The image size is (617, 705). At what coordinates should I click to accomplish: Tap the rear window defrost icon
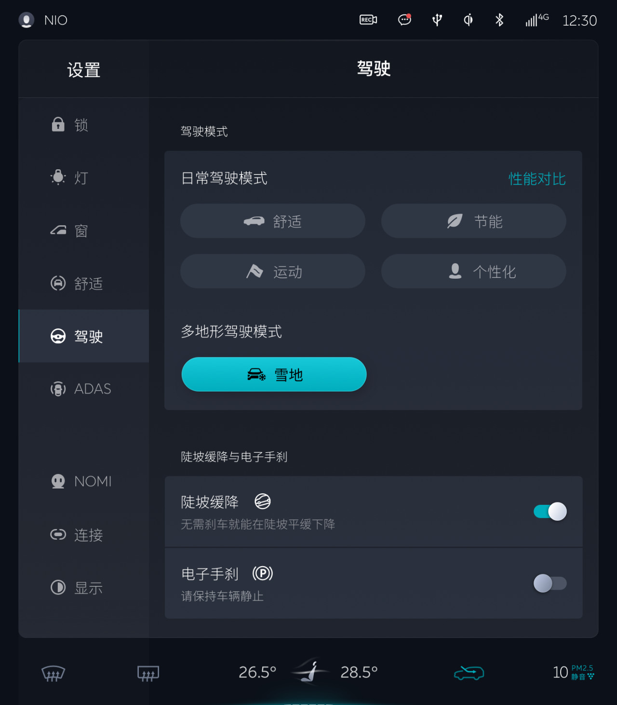(x=148, y=673)
